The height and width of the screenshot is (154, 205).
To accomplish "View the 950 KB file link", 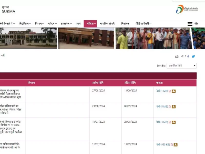I will pos(163,145).
